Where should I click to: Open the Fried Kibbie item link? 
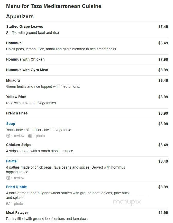click(16, 187)
